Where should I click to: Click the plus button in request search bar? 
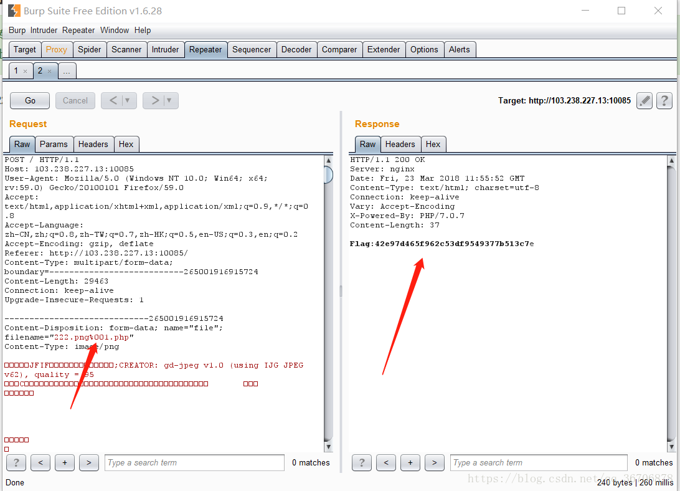[65, 463]
